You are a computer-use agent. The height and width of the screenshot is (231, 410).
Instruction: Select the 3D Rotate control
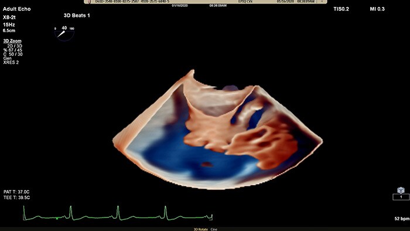click(x=200, y=229)
